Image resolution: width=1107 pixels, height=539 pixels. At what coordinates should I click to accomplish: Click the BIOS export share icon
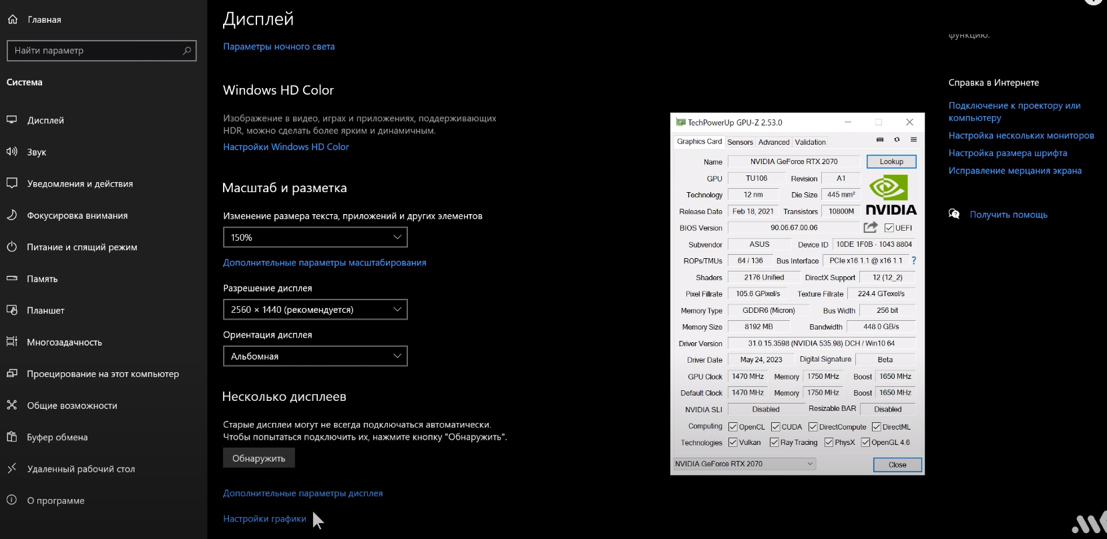click(870, 227)
